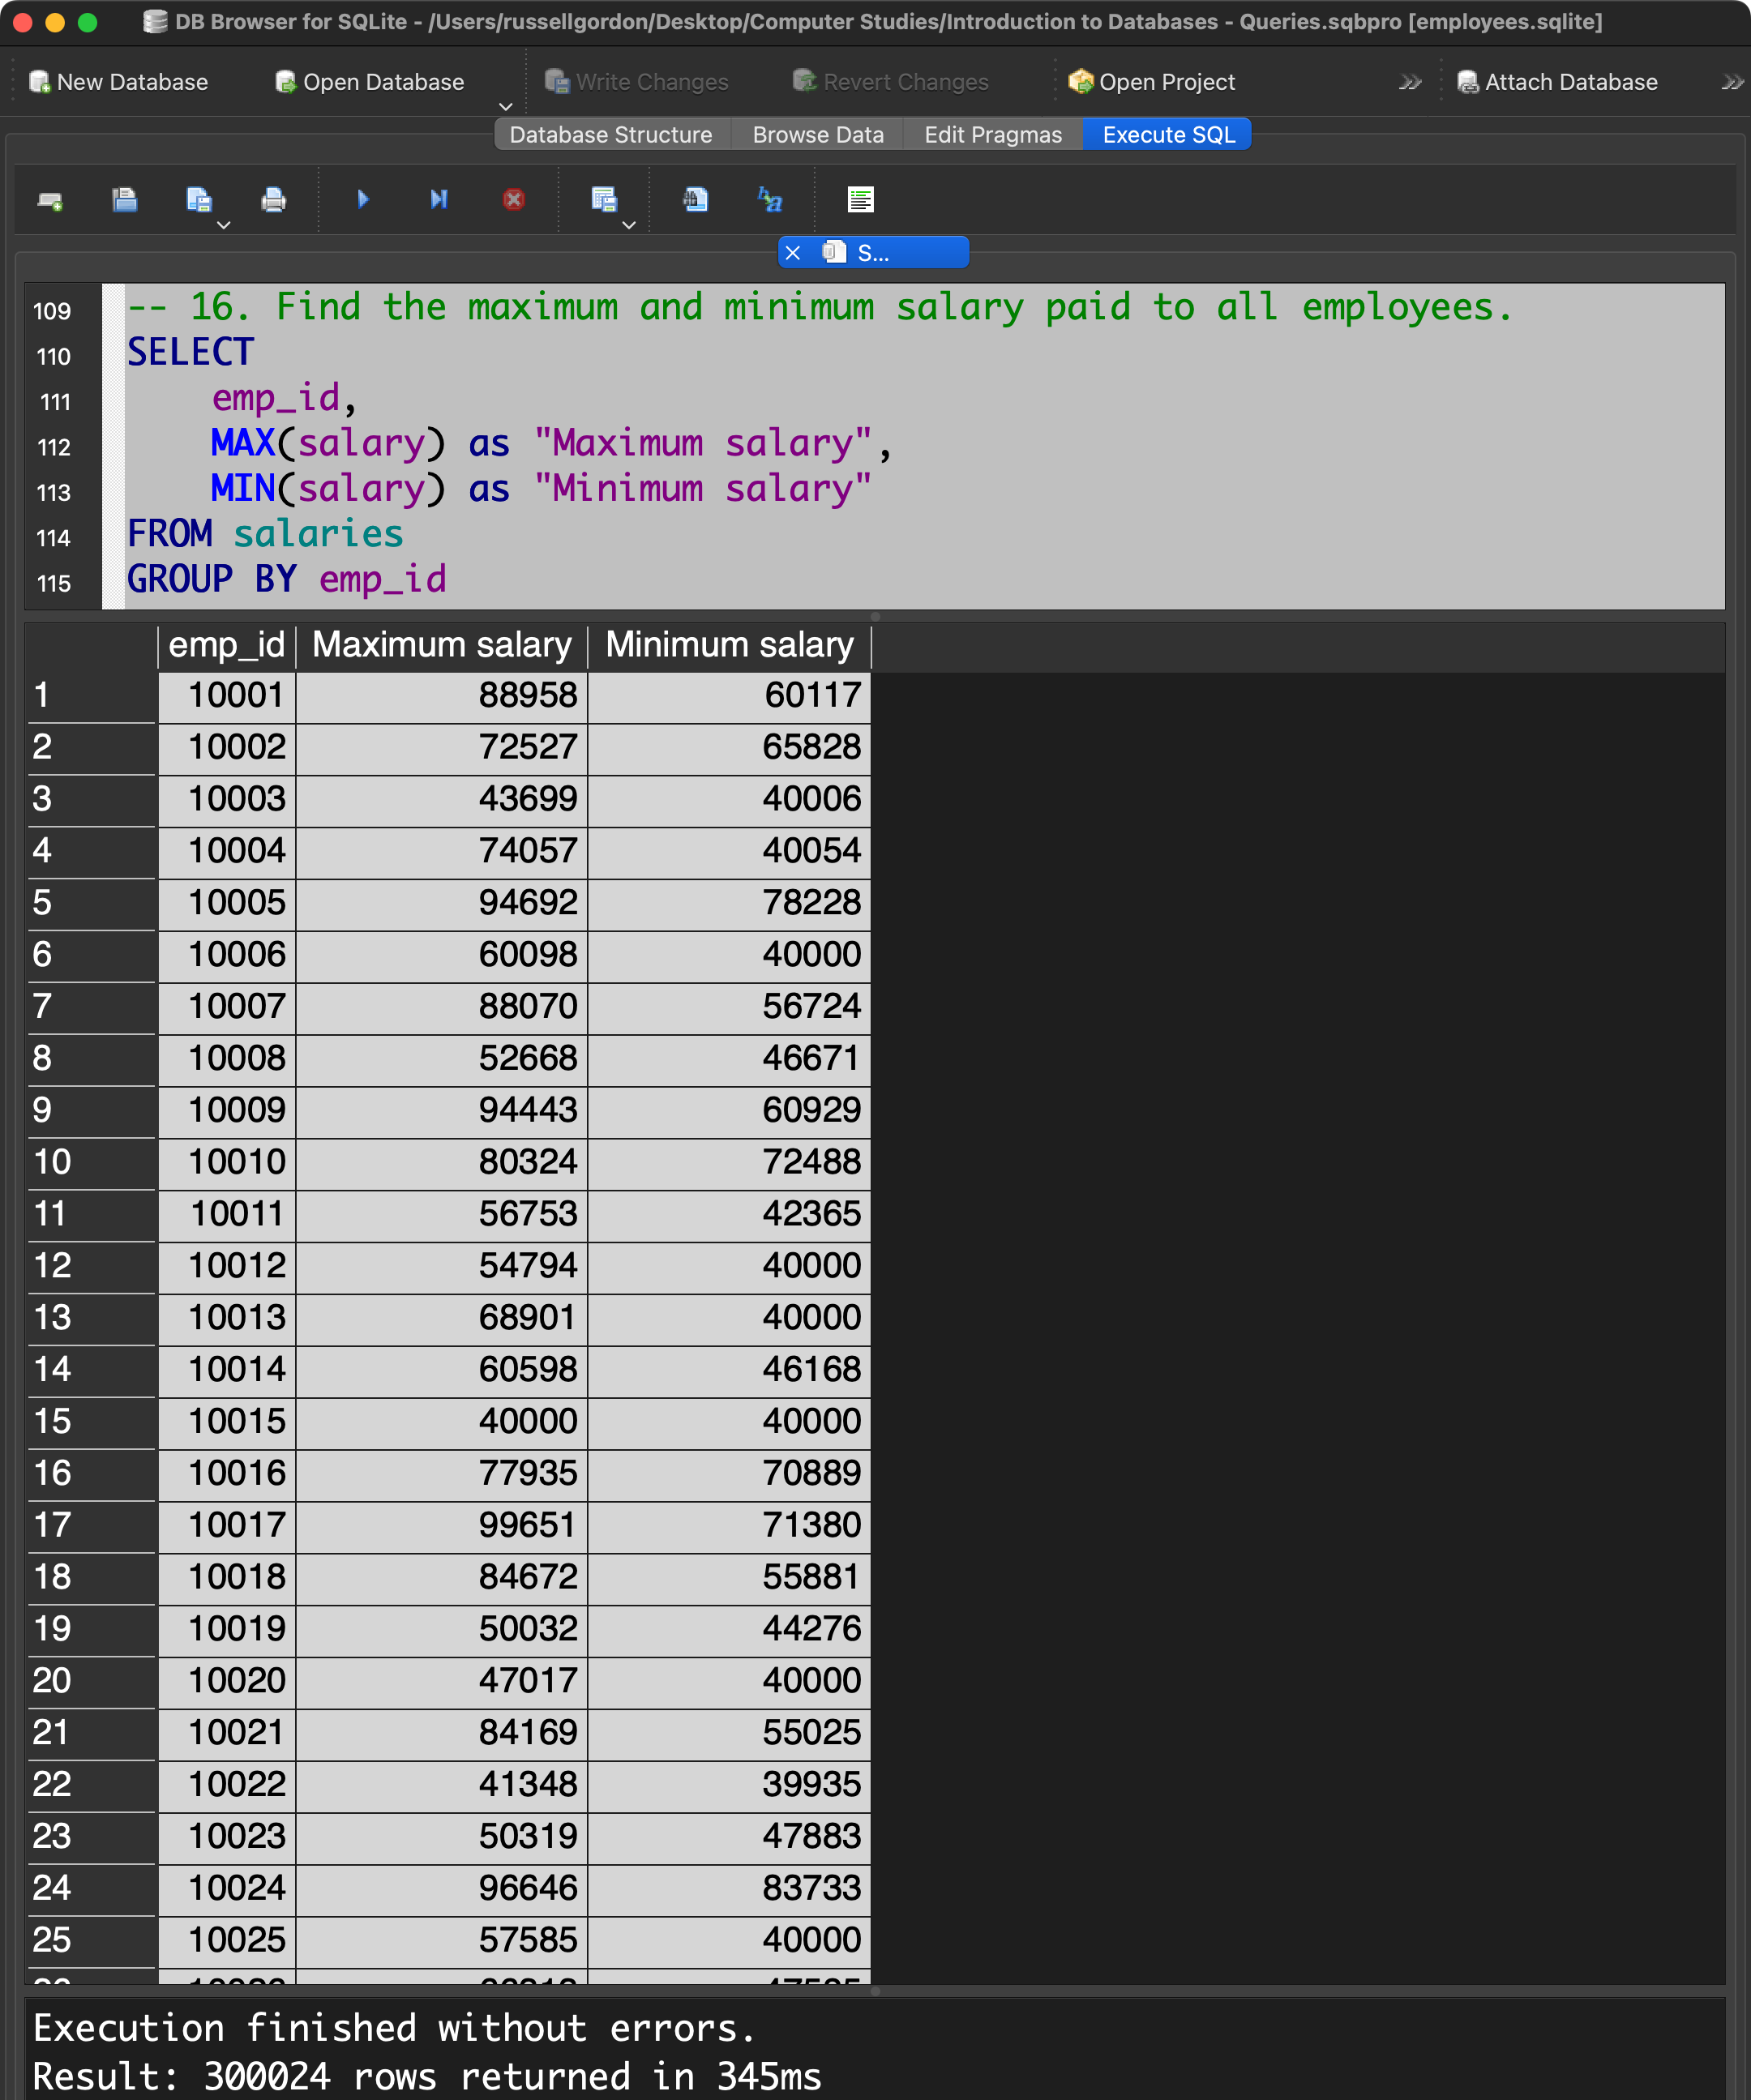
Task: Run all SQL with play button
Action: (363, 200)
